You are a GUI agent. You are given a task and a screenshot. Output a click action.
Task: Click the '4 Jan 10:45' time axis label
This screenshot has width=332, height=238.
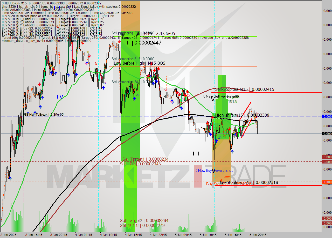108,235
